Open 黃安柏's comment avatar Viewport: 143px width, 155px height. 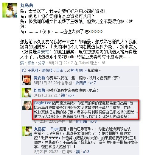pyautogui.click(x=27, y=80)
